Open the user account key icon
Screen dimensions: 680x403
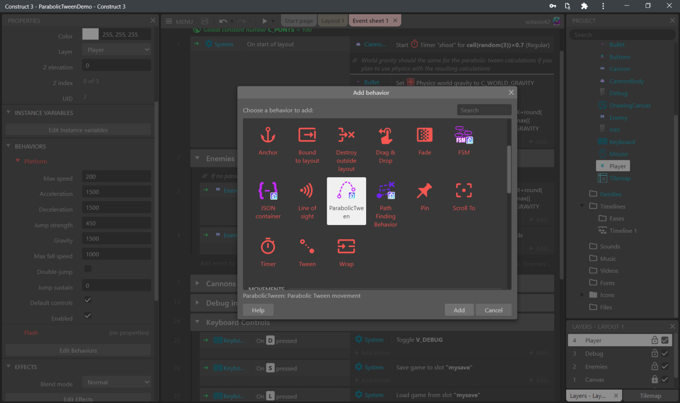[x=552, y=6]
